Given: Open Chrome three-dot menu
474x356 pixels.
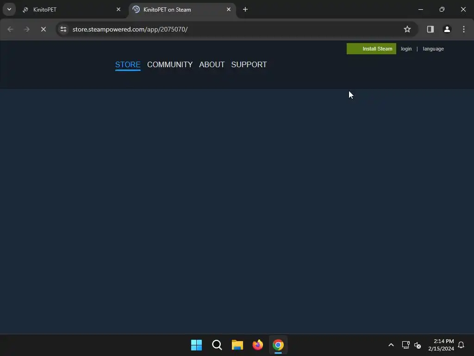Looking at the screenshot, I should coord(464,29).
